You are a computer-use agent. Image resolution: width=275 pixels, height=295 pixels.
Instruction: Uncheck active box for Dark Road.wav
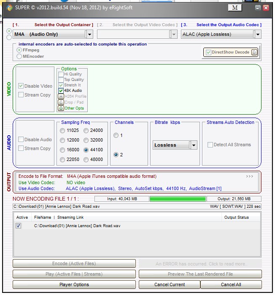tap(18, 226)
